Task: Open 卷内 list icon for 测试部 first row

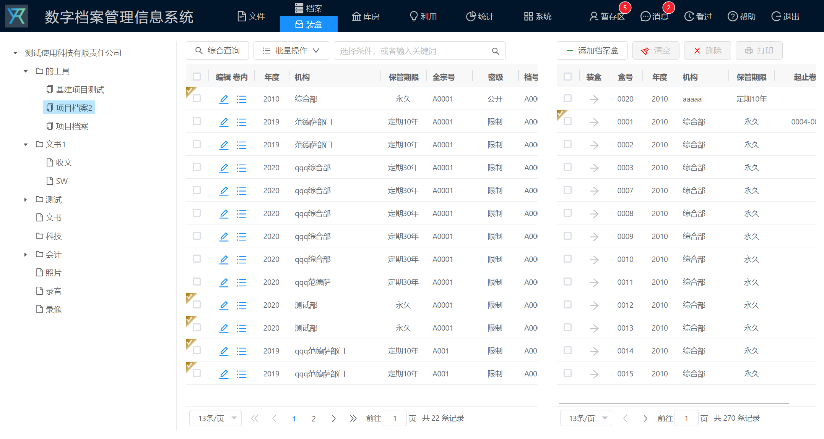Action: pyautogui.click(x=241, y=305)
